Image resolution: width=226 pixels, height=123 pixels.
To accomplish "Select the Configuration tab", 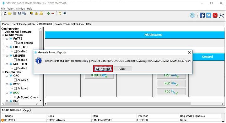I will tap(44, 24).
